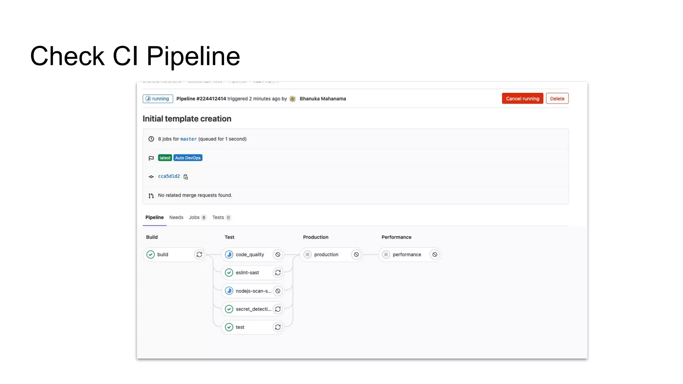Cancel the production job
Image resolution: width=683 pixels, height=384 pixels.
[356, 255]
